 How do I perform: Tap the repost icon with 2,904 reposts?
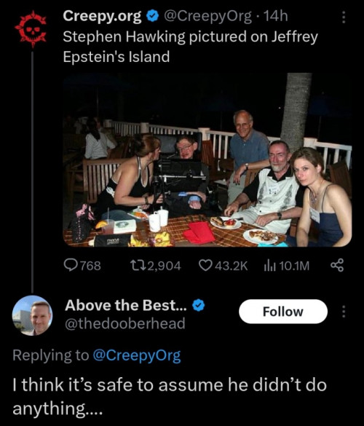click(x=137, y=265)
